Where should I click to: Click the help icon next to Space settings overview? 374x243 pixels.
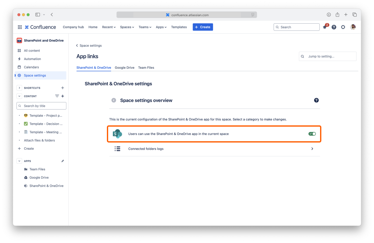click(x=316, y=100)
